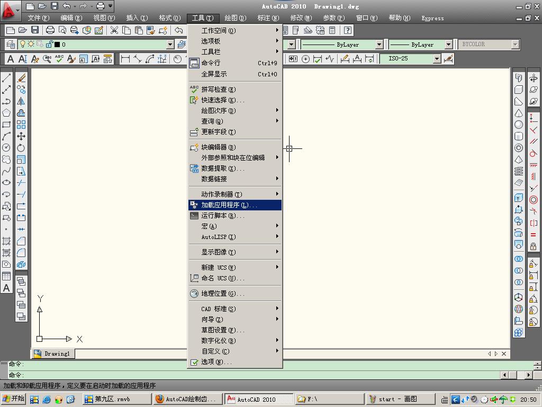
Task: Open the ISO-25 dimension style dropdown
Action: tap(437, 59)
